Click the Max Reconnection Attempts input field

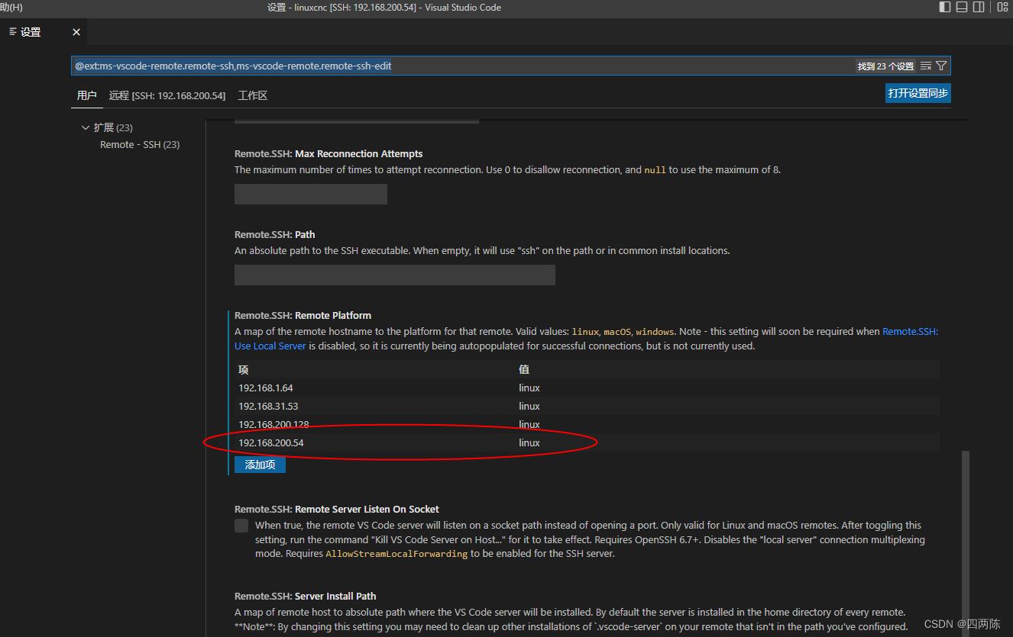point(311,194)
